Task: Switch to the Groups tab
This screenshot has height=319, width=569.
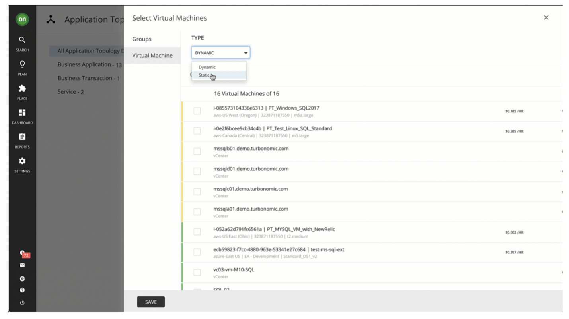Action: [142, 39]
